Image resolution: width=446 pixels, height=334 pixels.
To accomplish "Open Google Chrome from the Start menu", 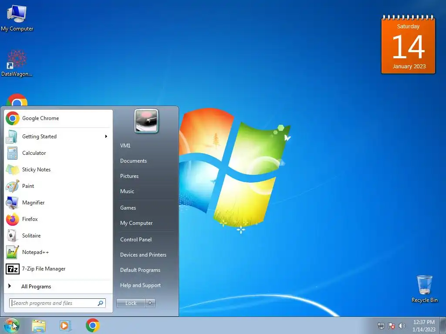I will click(58, 118).
